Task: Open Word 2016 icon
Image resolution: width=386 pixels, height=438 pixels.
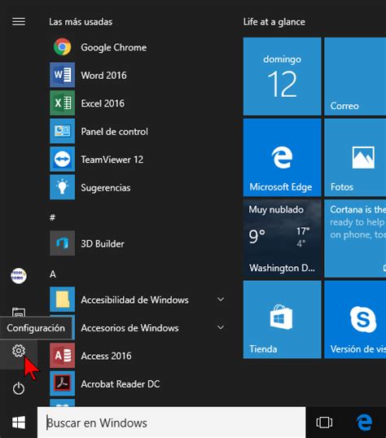Action: [x=63, y=75]
